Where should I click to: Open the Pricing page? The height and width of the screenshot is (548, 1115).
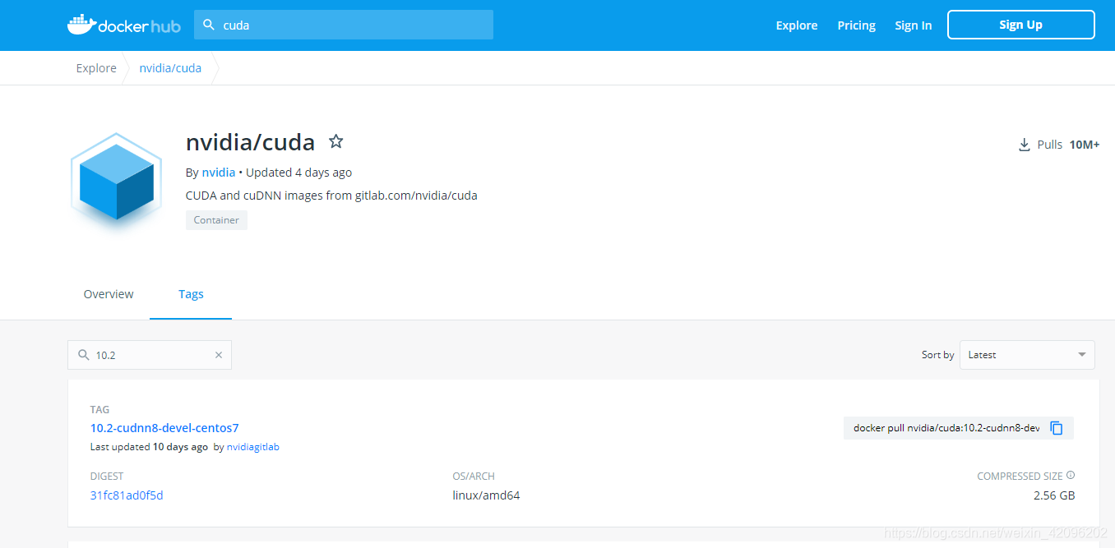[x=856, y=25]
